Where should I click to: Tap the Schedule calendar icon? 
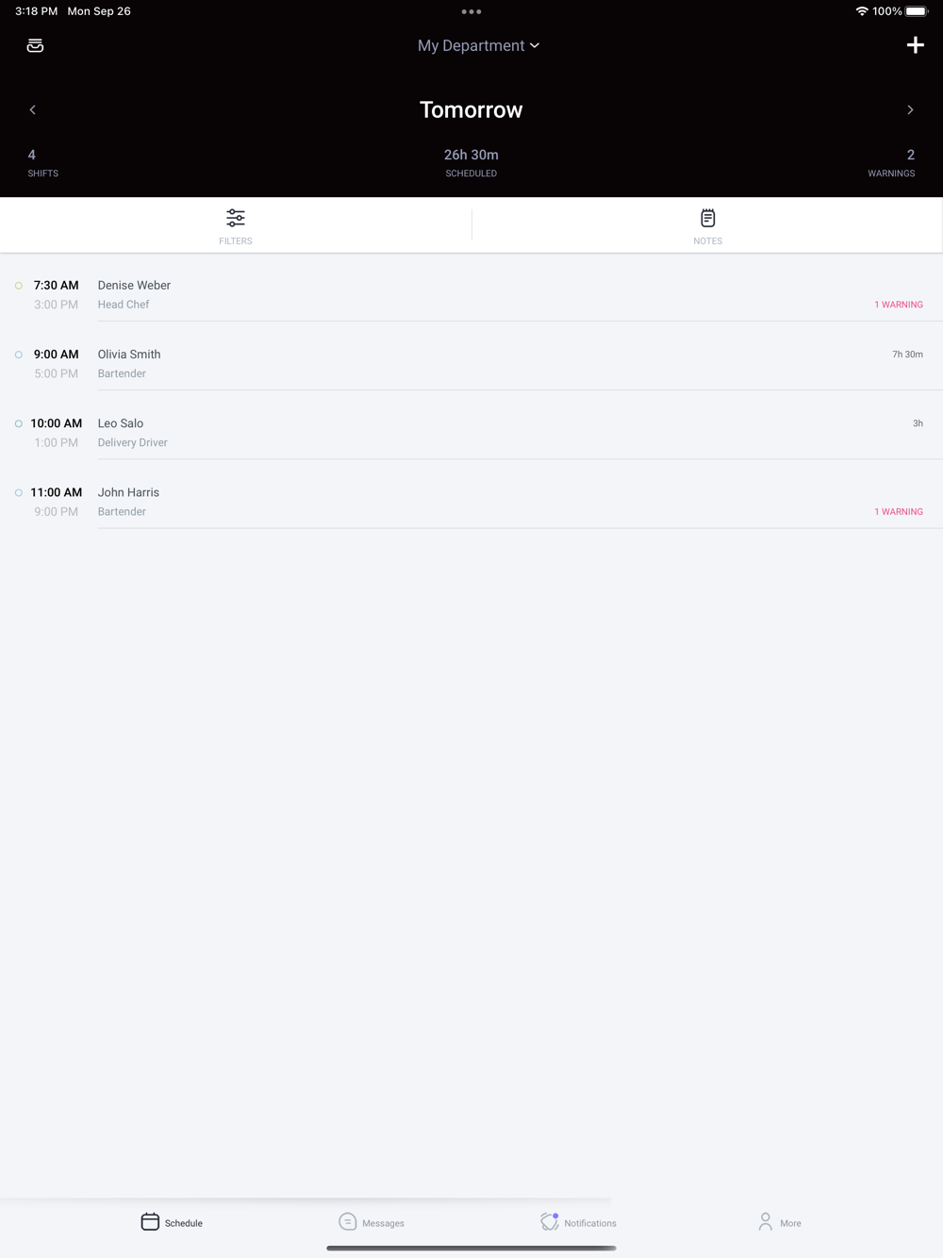click(x=150, y=1221)
